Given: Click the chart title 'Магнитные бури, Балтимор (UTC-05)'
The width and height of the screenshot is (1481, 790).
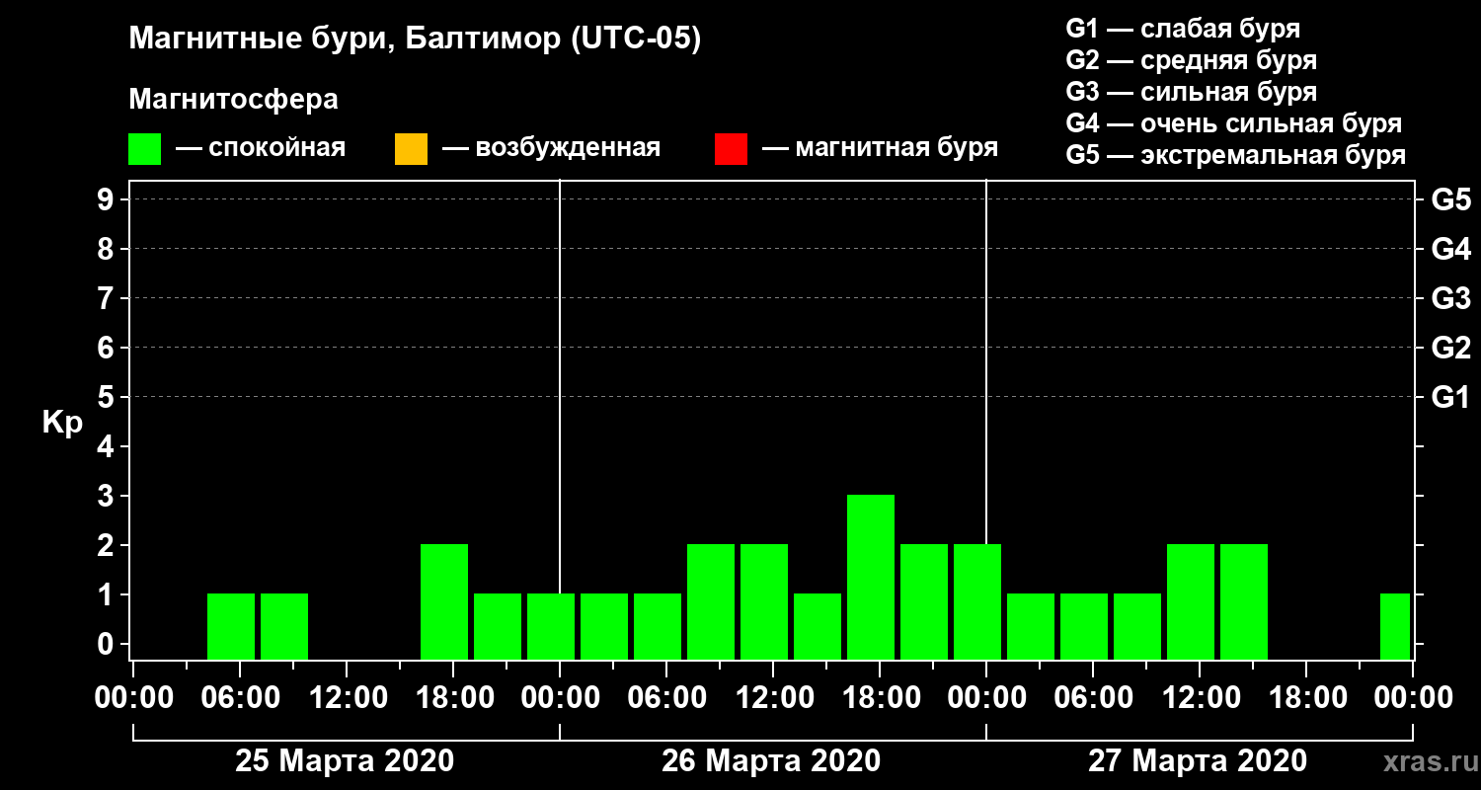Looking at the screenshot, I should pos(415,39).
